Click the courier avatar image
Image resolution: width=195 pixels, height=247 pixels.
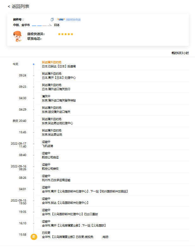18,36
